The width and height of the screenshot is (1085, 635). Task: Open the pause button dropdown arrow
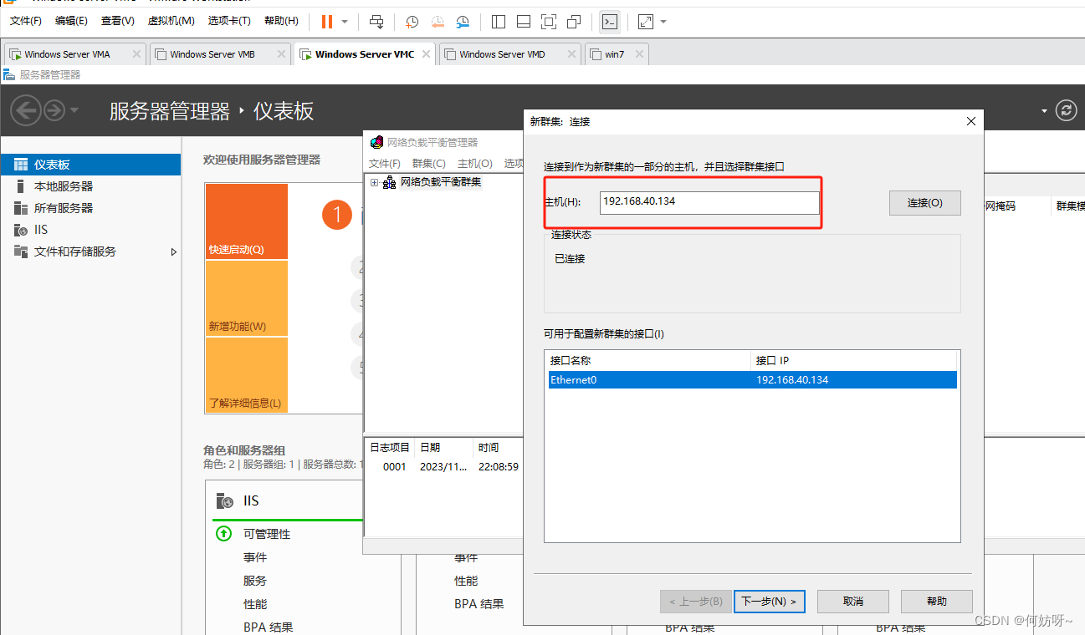tap(345, 21)
